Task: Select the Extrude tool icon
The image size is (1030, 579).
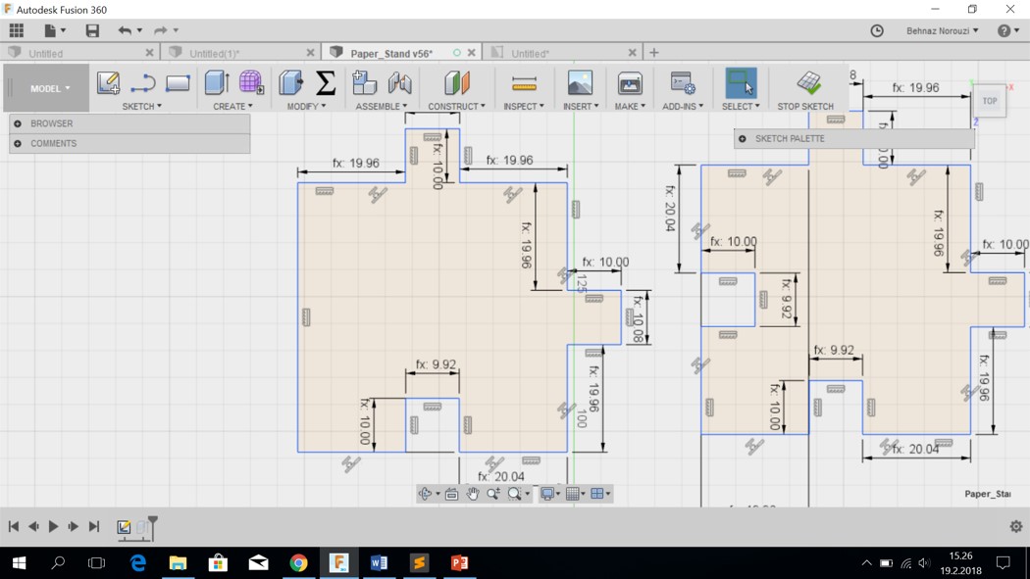Action: coord(217,83)
